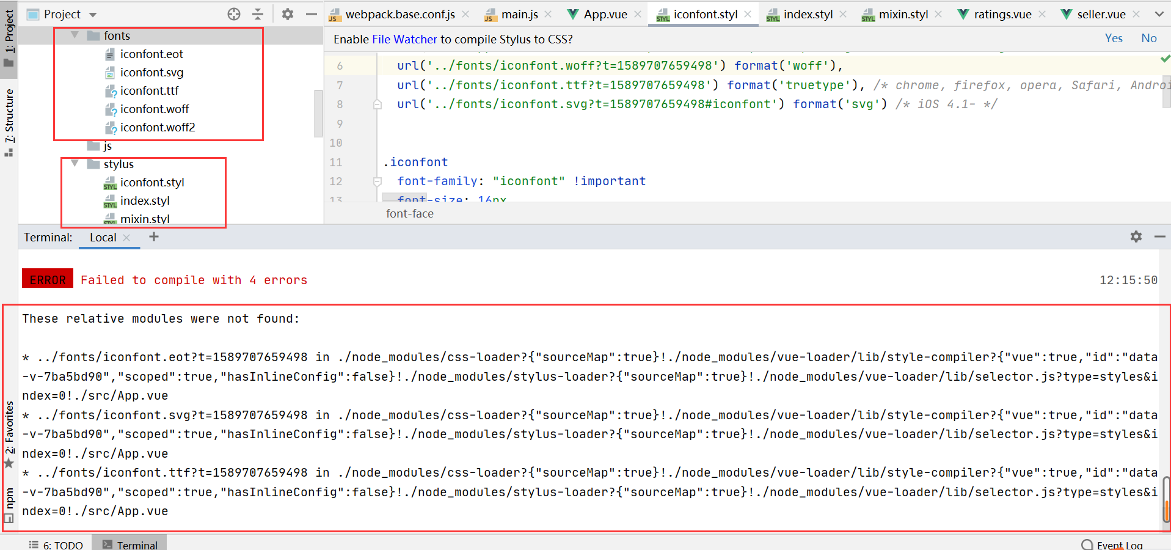Open the npm tool window tab

(9, 505)
